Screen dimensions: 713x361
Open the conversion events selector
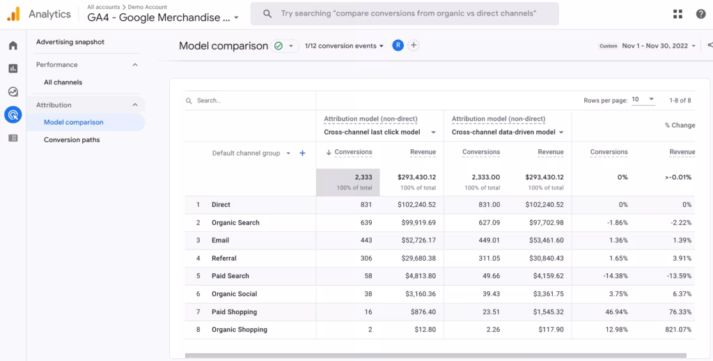344,46
